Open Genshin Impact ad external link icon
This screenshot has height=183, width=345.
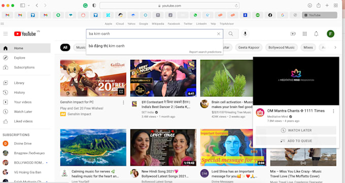coord(121,91)
